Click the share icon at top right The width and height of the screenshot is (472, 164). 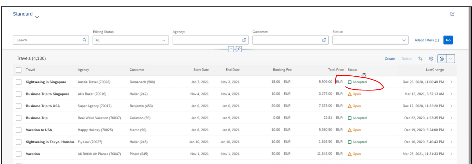click(452, 14)
